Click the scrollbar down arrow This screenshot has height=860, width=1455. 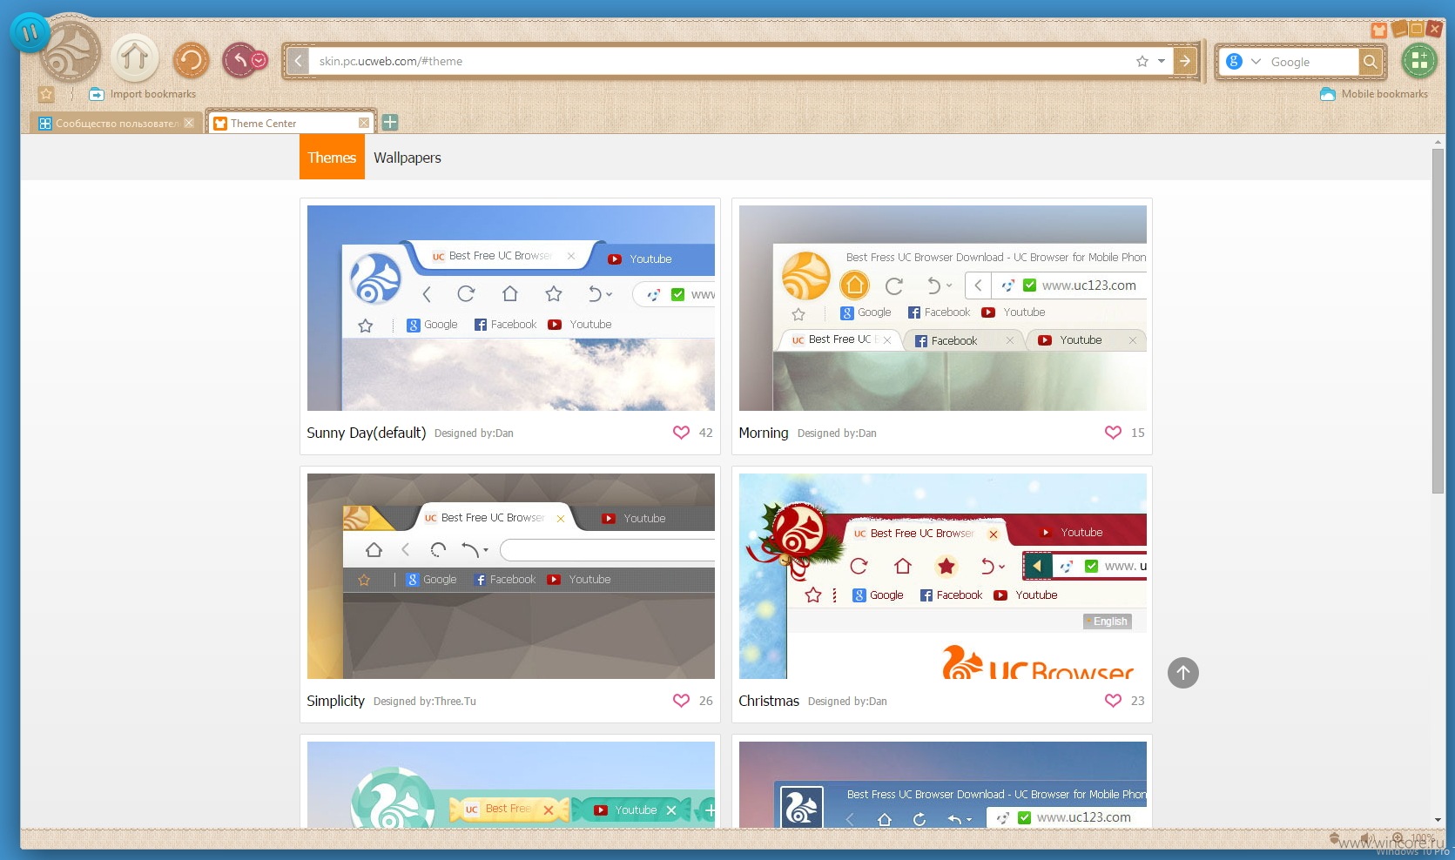(x=1438, y=820)
